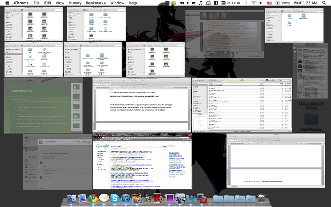This screenshot has height=207, width=331.
Task: Open the battery 98% status menu
Action: 283,3
